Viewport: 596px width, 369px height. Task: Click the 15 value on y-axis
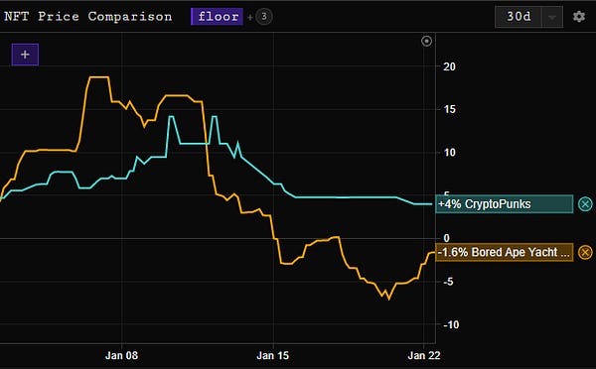point(449,110)
